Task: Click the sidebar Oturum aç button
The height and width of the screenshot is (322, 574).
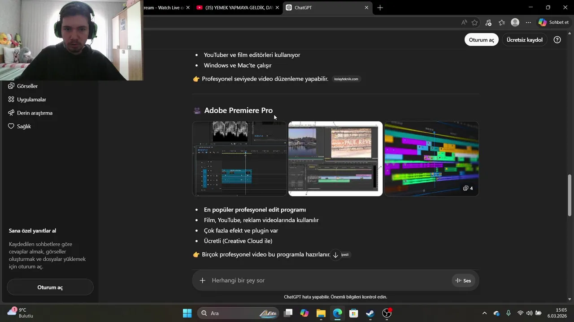Action: (x=50, y=287)
